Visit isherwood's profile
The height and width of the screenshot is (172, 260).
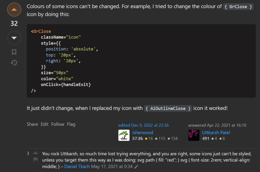point(143,132)
